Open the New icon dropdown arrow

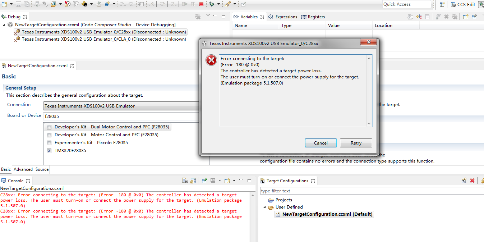tap(11, 4)
